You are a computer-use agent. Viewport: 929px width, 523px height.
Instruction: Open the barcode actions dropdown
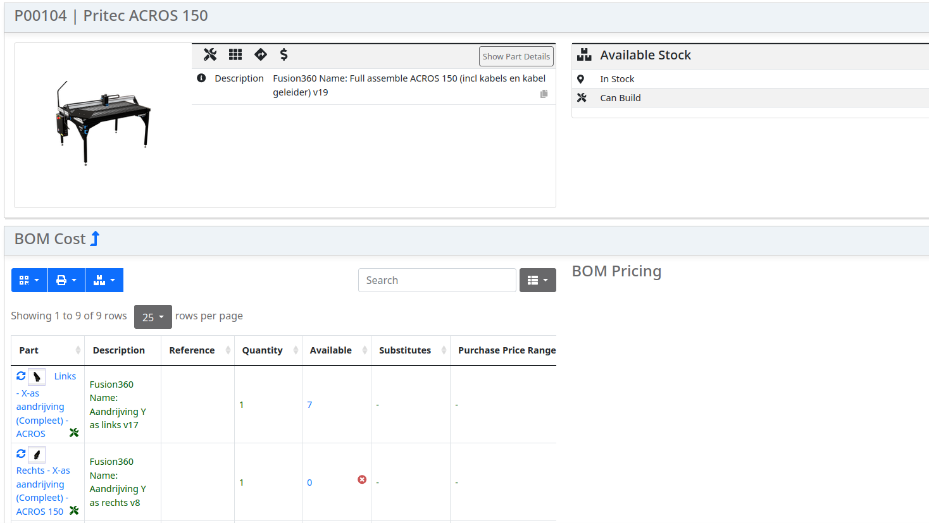[x=29, y=280]
